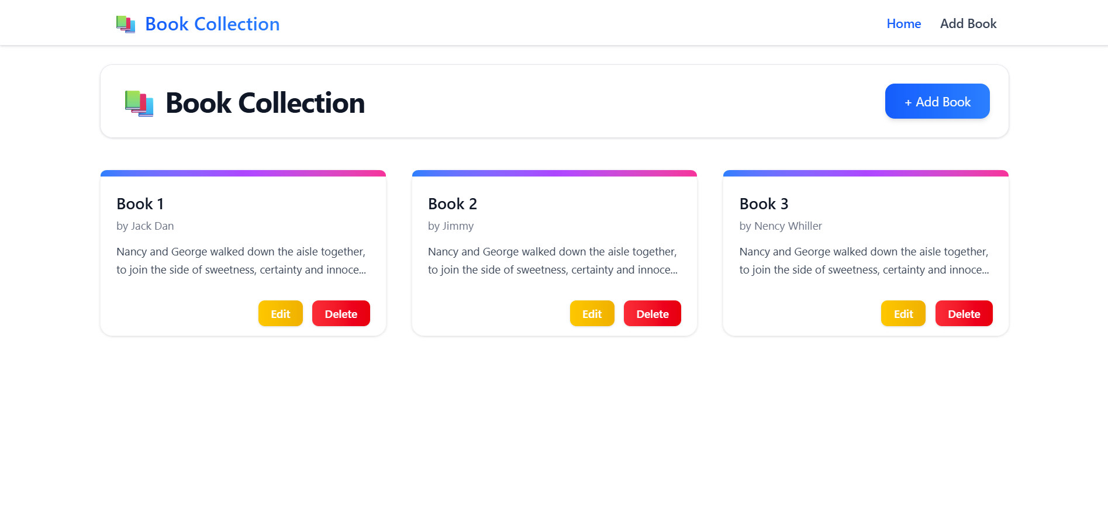Click the Book 1 card
1108x512 pixels.
pos(243,251)
